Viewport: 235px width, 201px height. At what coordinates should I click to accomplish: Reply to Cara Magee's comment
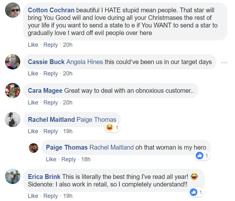click(51, 103)
